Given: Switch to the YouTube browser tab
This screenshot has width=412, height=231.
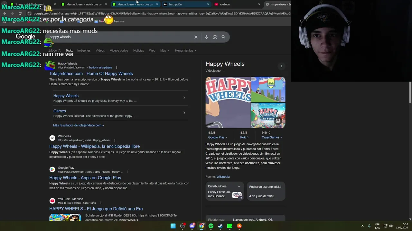Looking at the screenshot, I should tap(238, 4).
